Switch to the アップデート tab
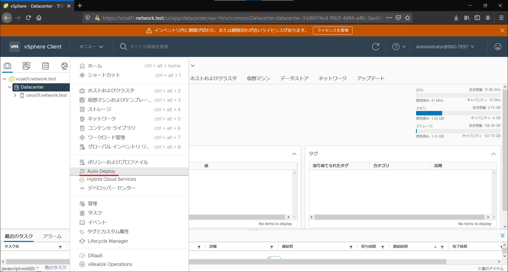The height and width of the screenshot is (272, 508). pyautogui.click(x=371, y=78)
